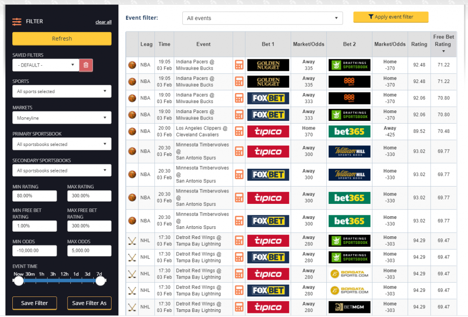Open calculator for tipico vs bet365 Timberwolves row

239,197
